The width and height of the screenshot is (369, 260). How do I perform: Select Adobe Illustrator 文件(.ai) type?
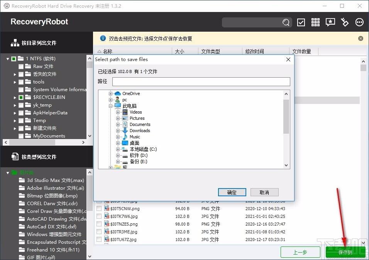tap(55, 188)
